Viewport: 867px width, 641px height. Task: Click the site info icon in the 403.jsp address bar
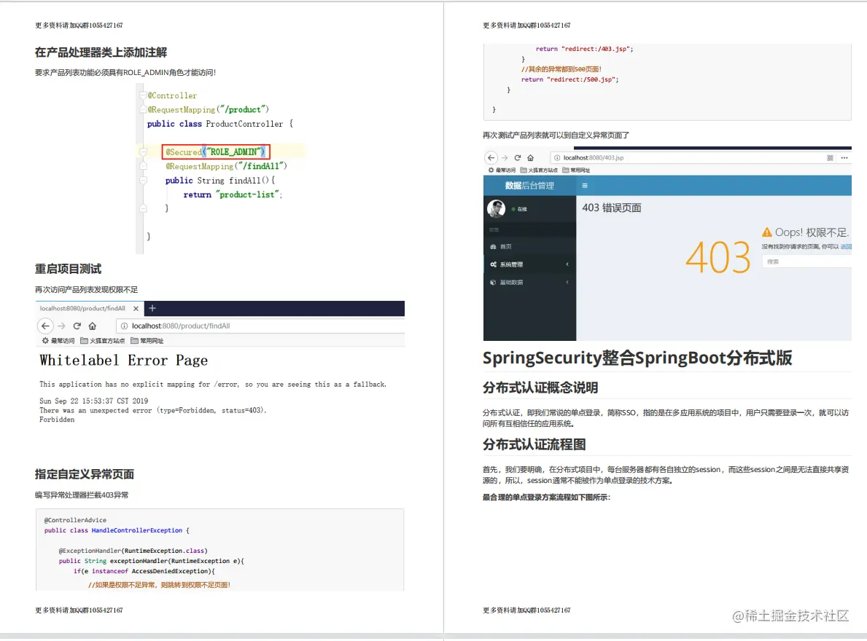[x=557, y=158]
